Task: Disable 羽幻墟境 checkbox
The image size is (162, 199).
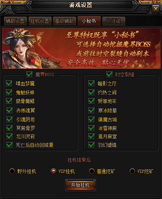Action: pos(91,145)
